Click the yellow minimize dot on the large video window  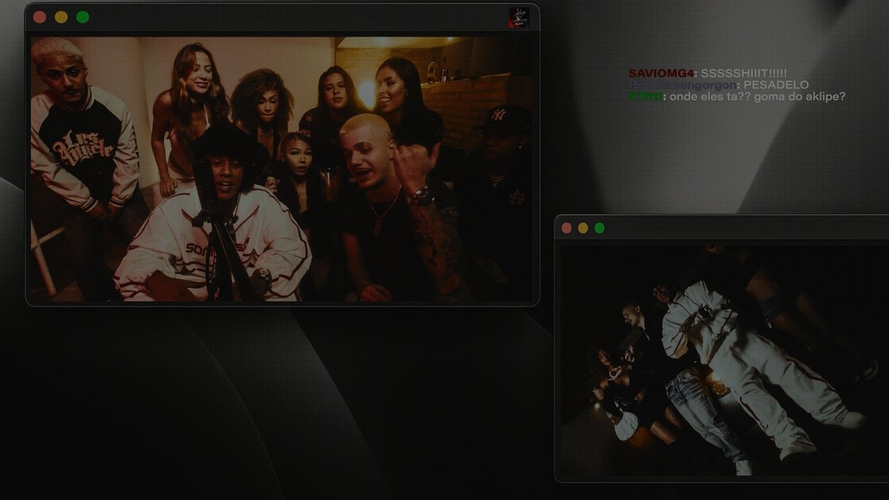point(61,17)
